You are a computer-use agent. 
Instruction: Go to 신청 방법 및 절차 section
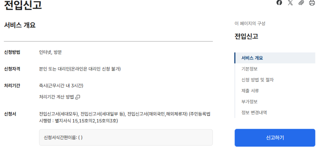[257, 80]
